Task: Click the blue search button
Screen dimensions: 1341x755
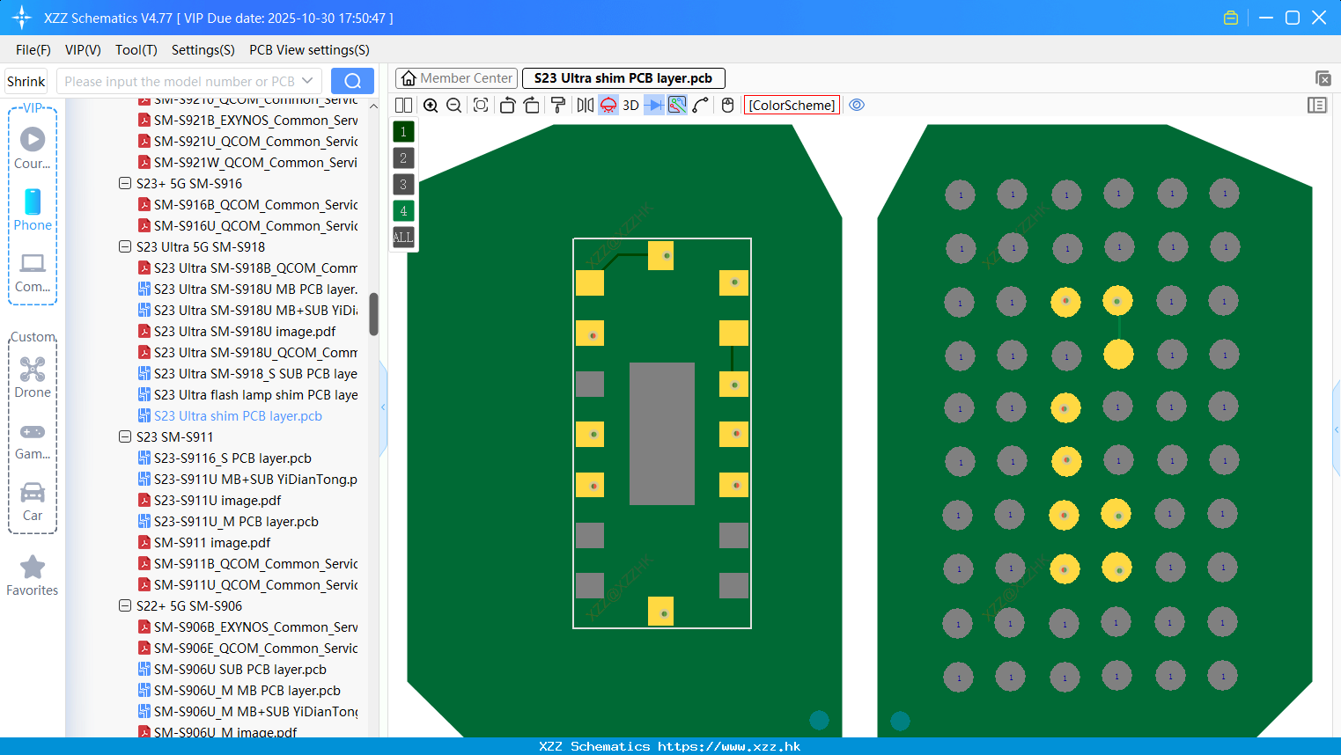Action: pos(352,81)
